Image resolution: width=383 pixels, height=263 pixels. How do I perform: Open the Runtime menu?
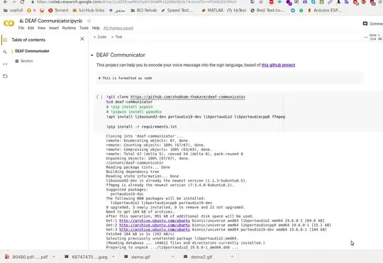coord(69,28)
